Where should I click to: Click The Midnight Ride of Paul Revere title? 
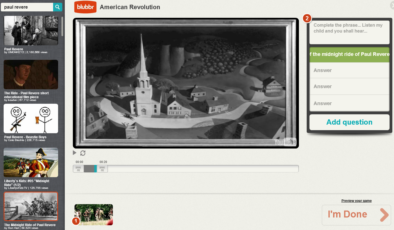[x=30, y=225]
